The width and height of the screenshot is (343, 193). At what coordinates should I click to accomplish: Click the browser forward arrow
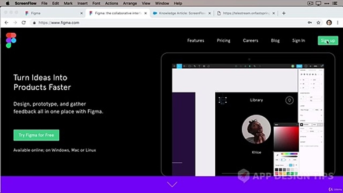[x=15, y=23]
